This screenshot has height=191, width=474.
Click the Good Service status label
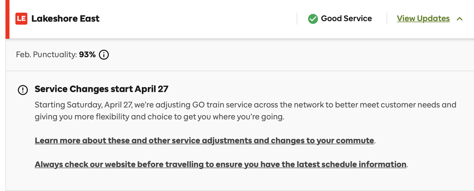(x=346, y=19)
